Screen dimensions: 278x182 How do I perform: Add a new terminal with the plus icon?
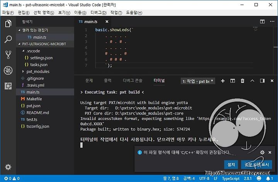[x=223, y=81]
